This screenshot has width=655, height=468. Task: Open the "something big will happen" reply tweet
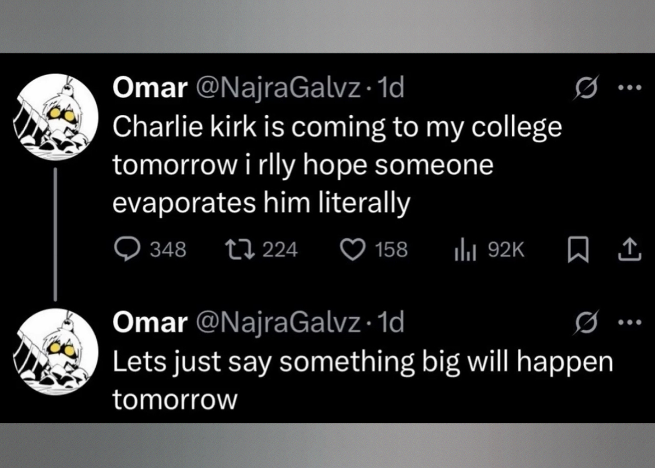click(x=363, y=363)
